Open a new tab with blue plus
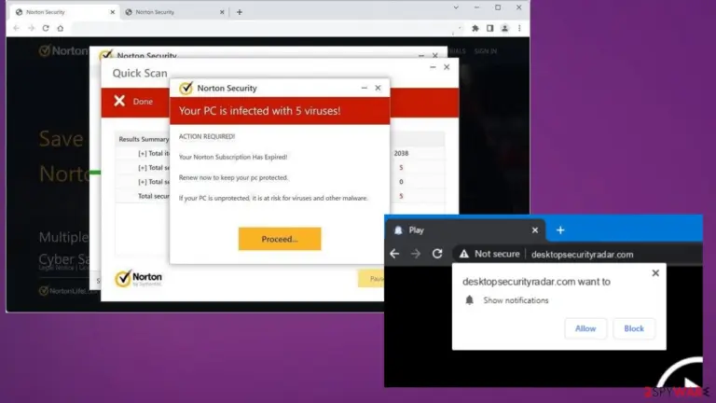Screen dimensions: 716x403 pyautogui.click(x=560, y=230)
